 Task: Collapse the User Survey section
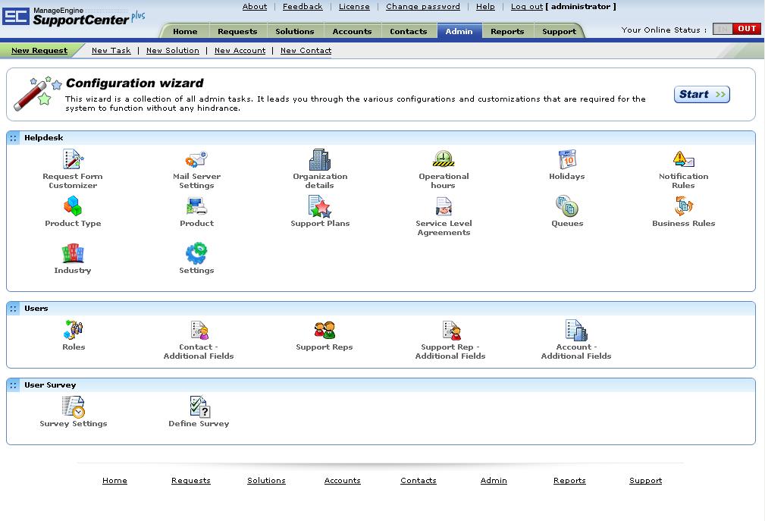point(14,385)
